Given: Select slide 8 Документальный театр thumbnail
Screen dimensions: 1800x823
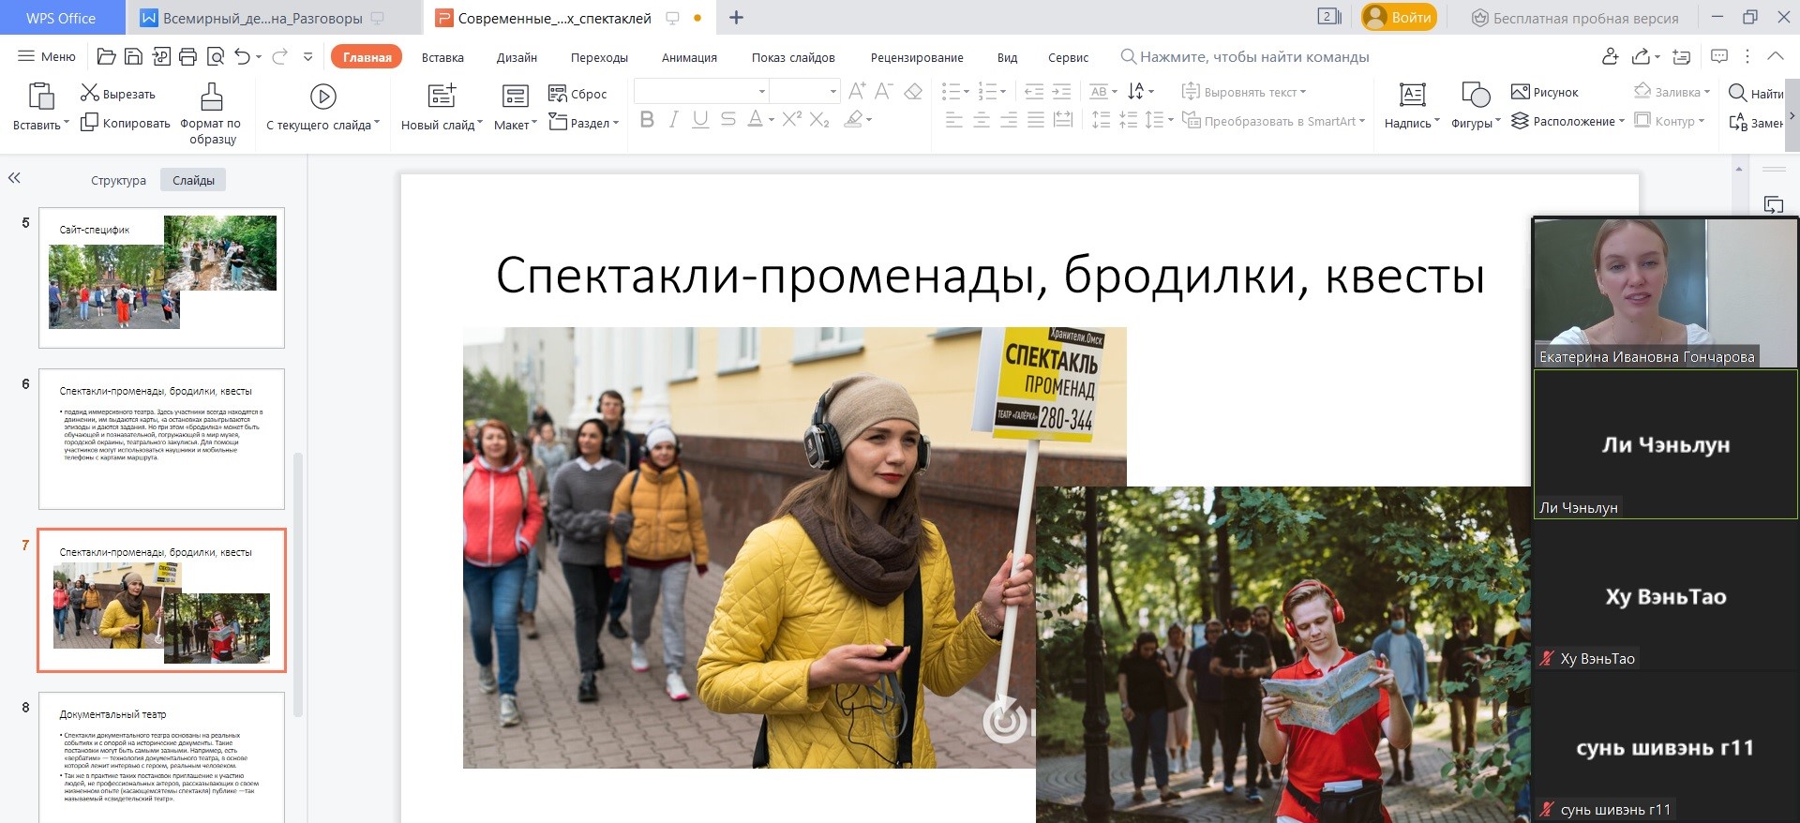Looking at the screenshot, I should [x=161, y=757].
